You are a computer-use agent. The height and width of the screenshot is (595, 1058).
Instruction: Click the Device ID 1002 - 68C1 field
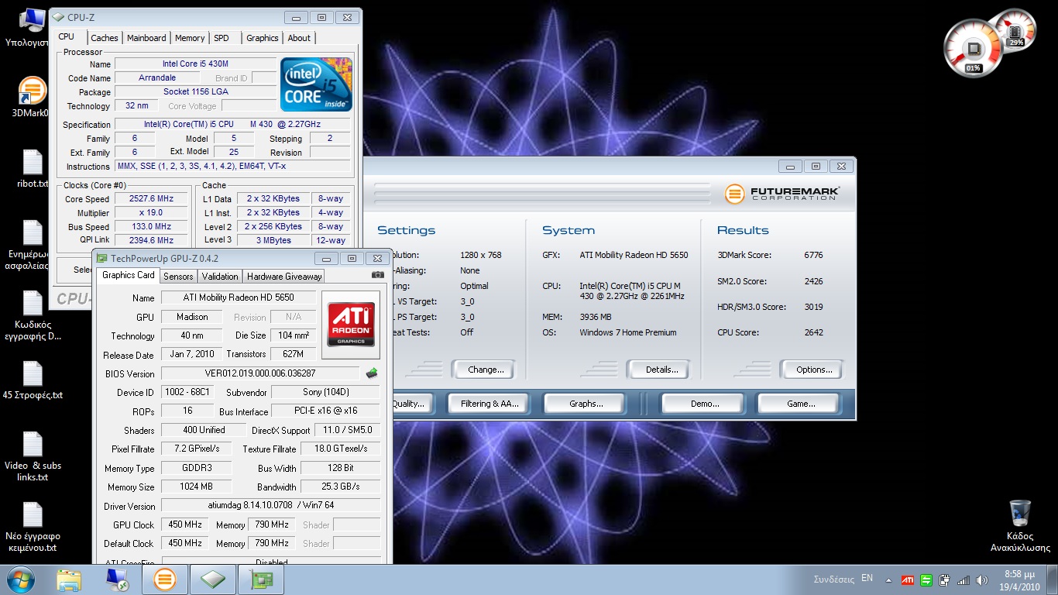187,392
